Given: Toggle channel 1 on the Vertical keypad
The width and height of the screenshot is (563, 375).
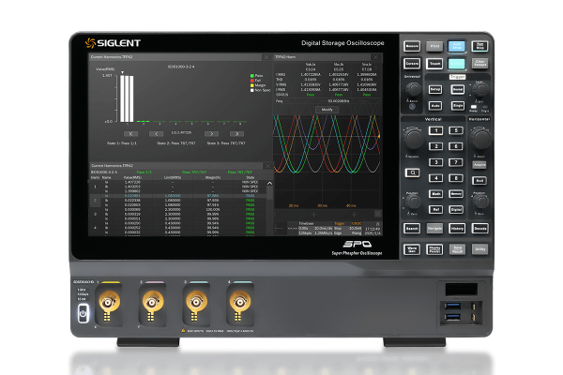Looking at the screenshot, I should pos(435,129).
